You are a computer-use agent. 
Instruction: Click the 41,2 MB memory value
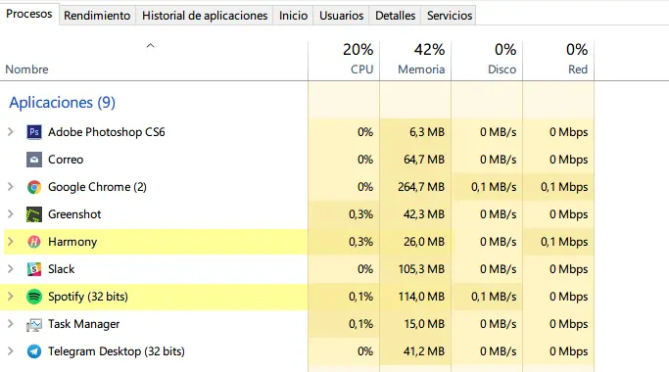(x=424, y=351)
